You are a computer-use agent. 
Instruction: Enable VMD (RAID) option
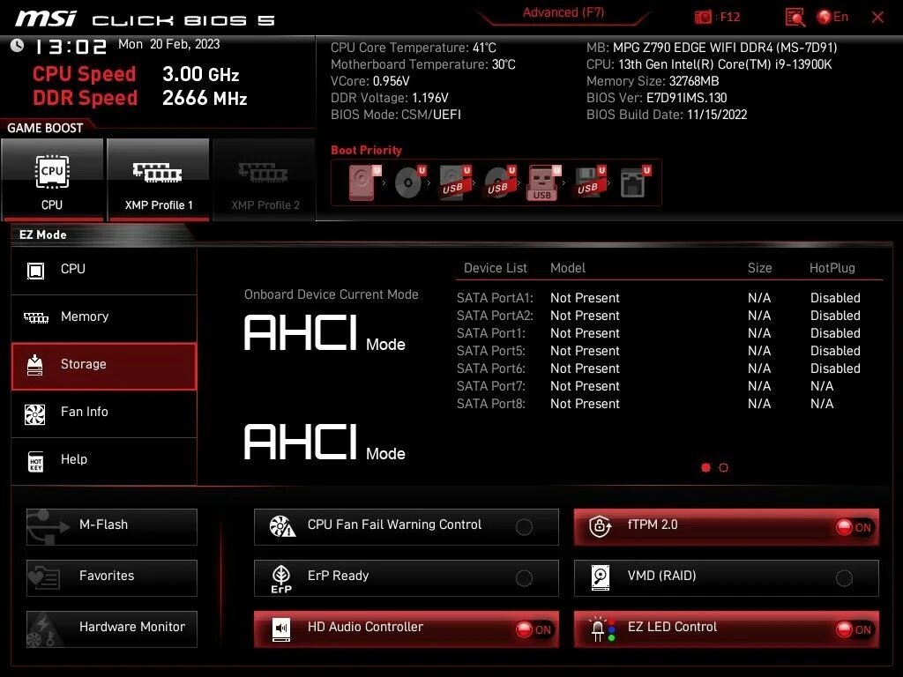tap(727, 577)
